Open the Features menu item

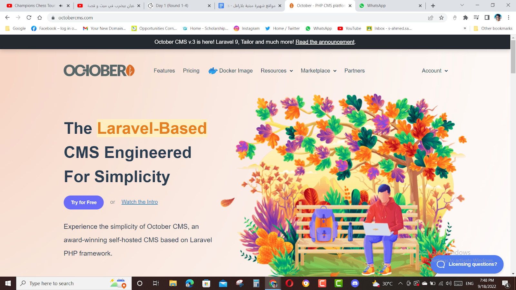pyautogui.click(x=164, y=71)
